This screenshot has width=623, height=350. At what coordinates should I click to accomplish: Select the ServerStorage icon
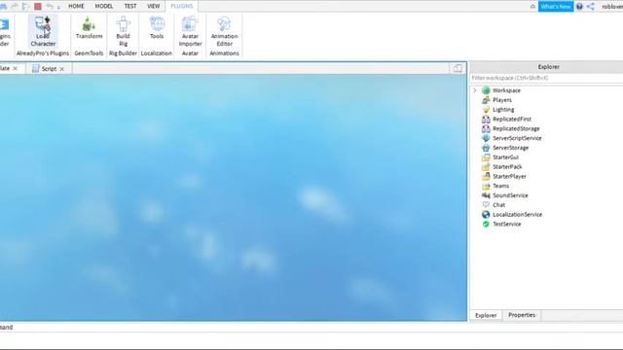(x=486, y=148)
